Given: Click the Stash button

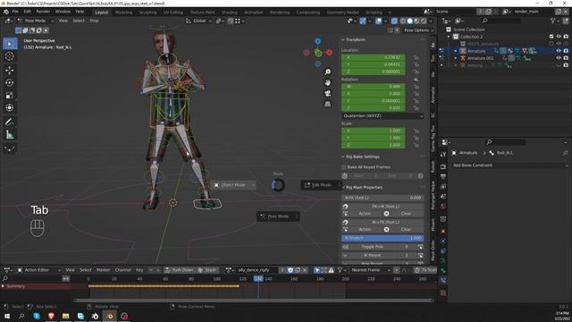Looking at the screenshot, I should click(x=207, y=270).
